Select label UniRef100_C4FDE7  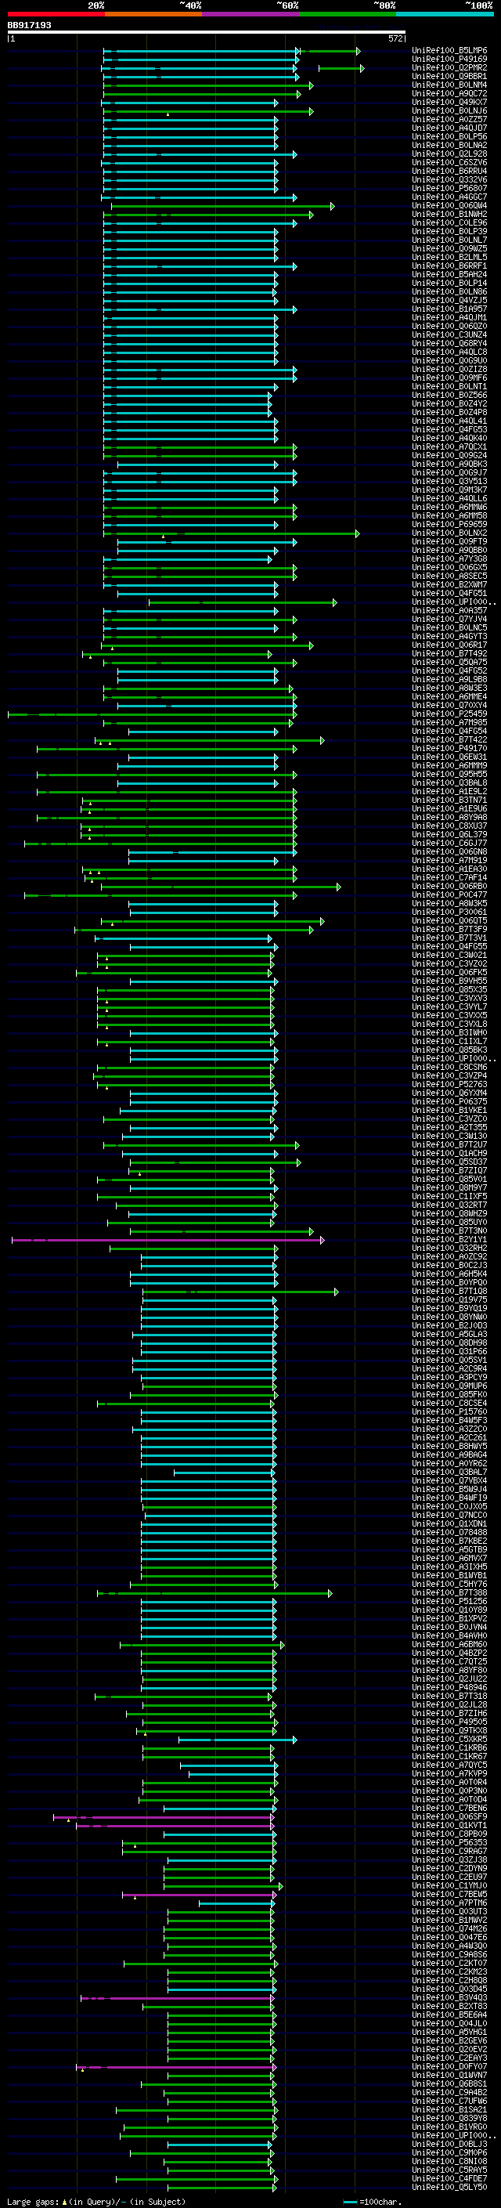449,2178
